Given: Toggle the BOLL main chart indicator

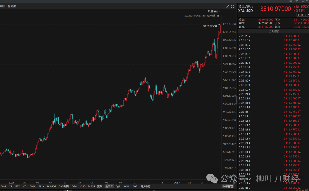Looking at the screenshot, I should [126, 186].
